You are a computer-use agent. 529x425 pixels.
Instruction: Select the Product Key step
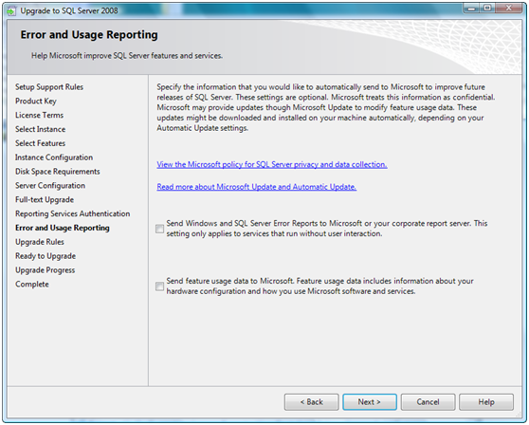[36, 102]
